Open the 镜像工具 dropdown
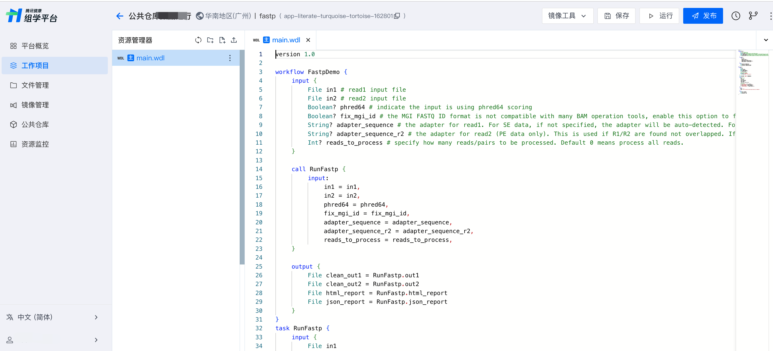773x351 pixels. click(567, 16)
